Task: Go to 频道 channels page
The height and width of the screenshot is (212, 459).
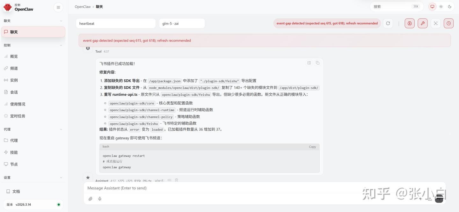Action: coord(33,68)
